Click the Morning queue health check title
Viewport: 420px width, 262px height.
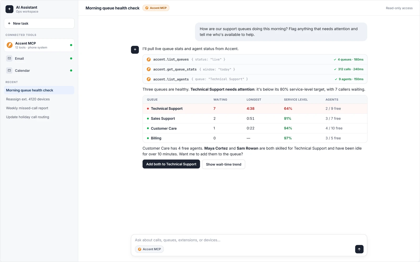[x=112, y=8]
